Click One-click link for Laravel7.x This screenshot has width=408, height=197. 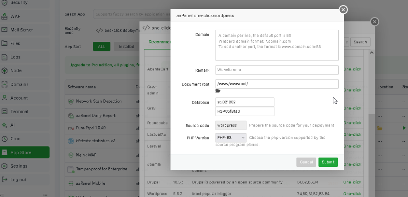tap(352, 135)
